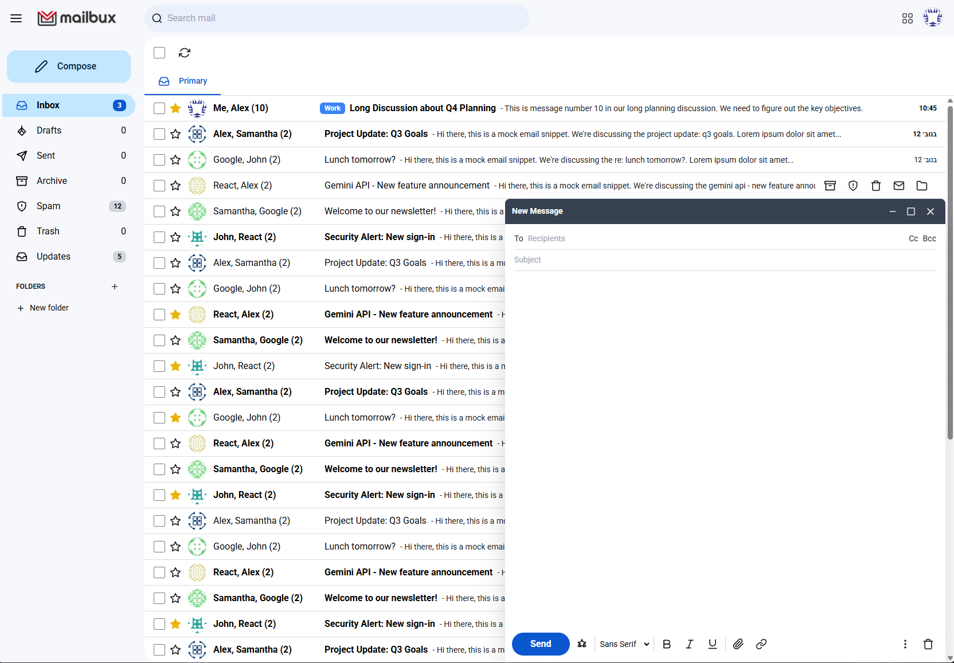Toggle italic formatting in the composer
This screenshot has height=663, width=954.
click(x=690, y=644)
